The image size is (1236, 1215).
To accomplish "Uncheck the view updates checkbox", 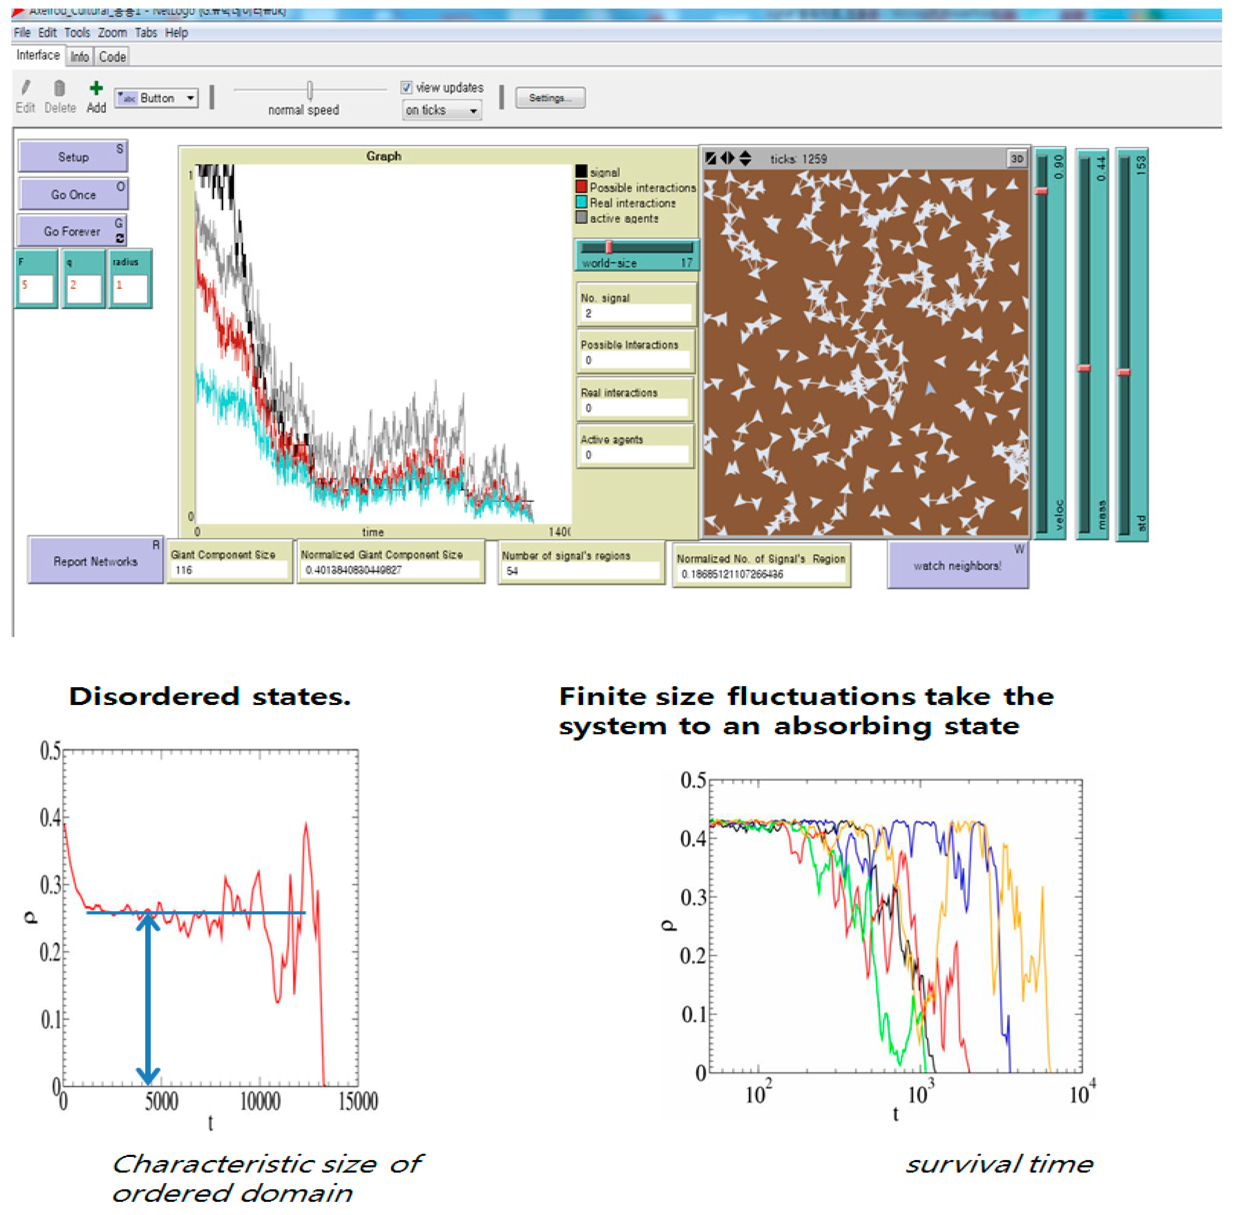I will pos(406,87).
